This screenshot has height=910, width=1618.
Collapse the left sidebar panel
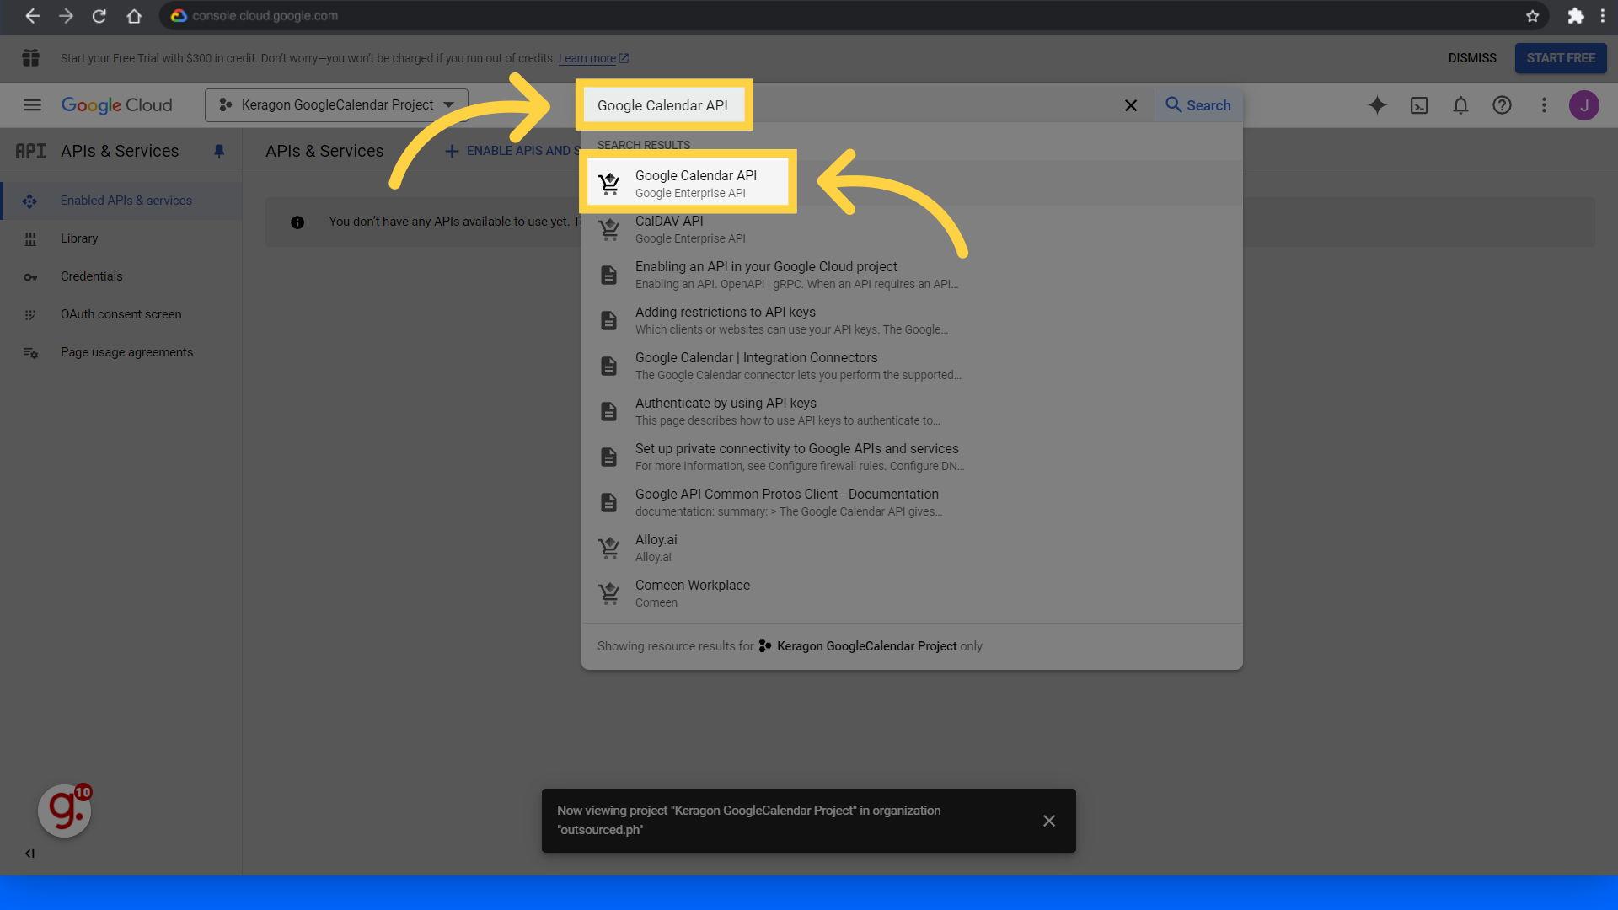29,854
